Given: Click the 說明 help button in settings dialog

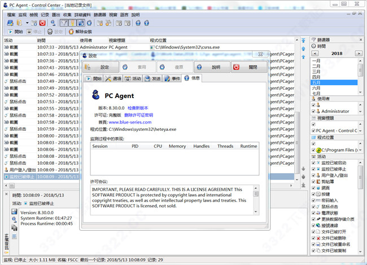Looking at the screenshot, I should (x=211, y=67).
